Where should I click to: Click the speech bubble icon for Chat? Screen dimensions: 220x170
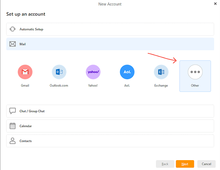click(13, 111)
